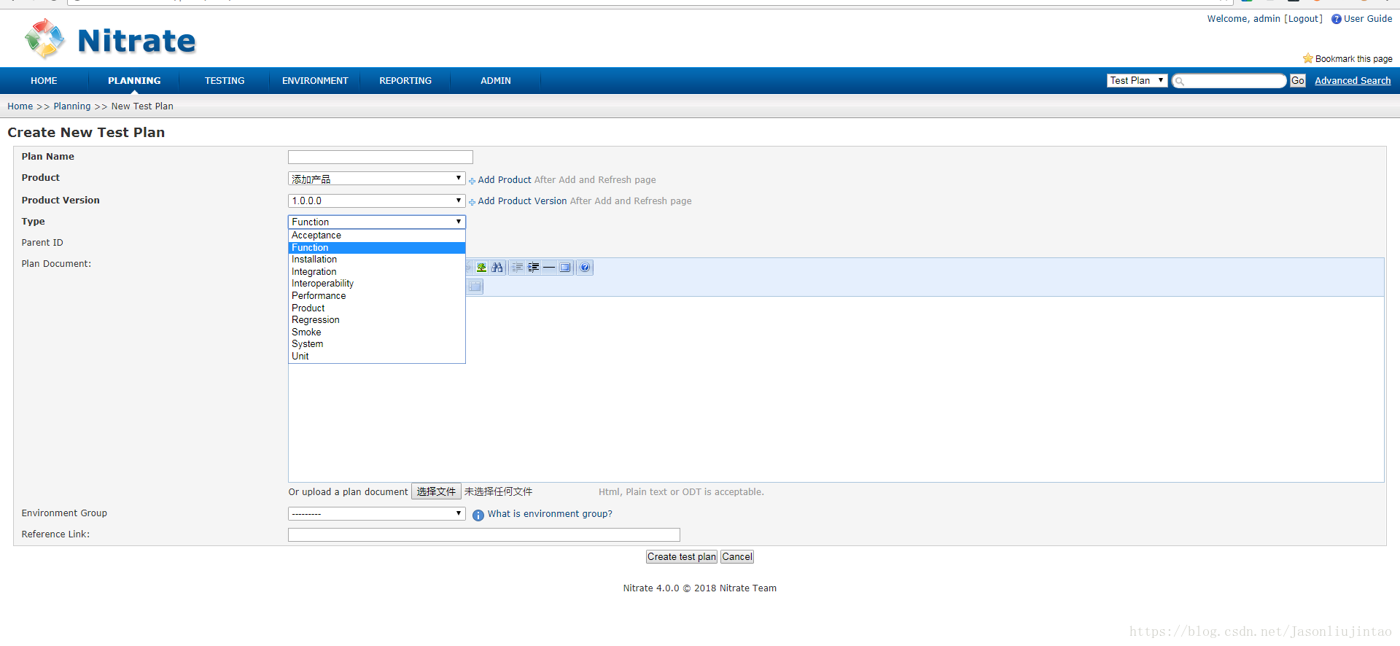Focus the top search text box
This screenshot has height=646, width=1400.
(x=1229, y=81)
